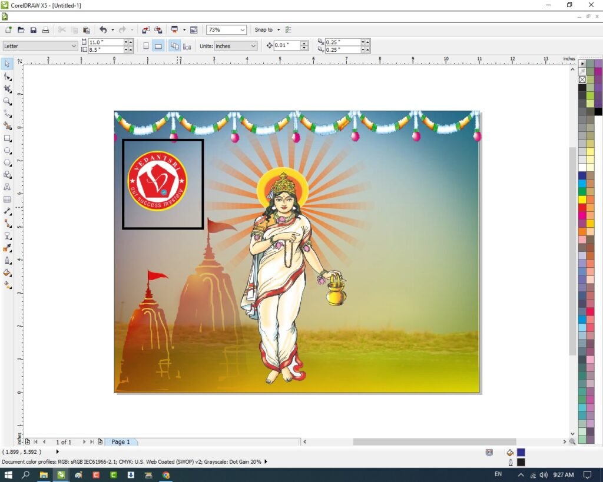This screenshot has width=603, height=482.
Task: Click the Windows Start button
Action: coord(8,475)
